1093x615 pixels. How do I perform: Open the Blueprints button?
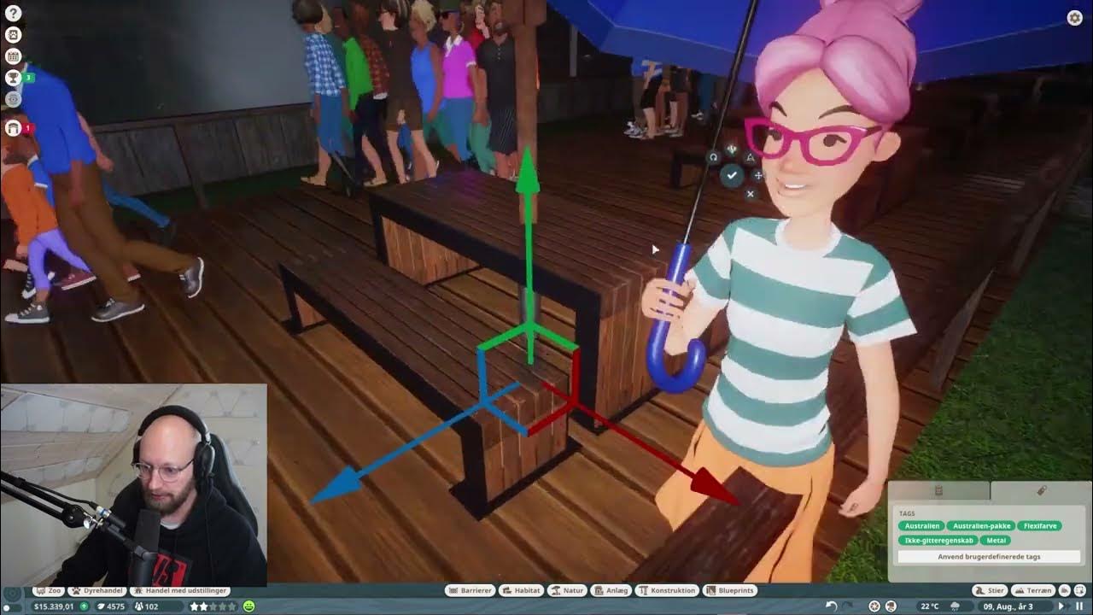click(730, 590)
